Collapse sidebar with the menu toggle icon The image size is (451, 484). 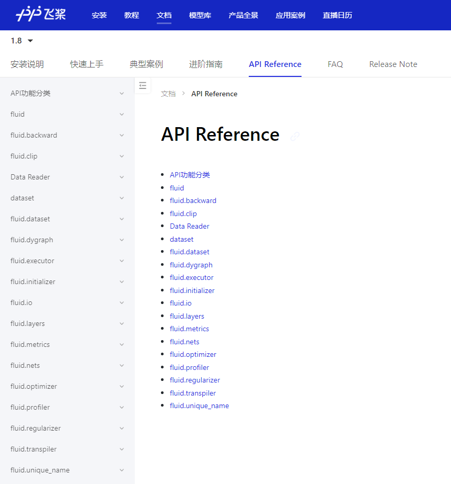(143, 85)
